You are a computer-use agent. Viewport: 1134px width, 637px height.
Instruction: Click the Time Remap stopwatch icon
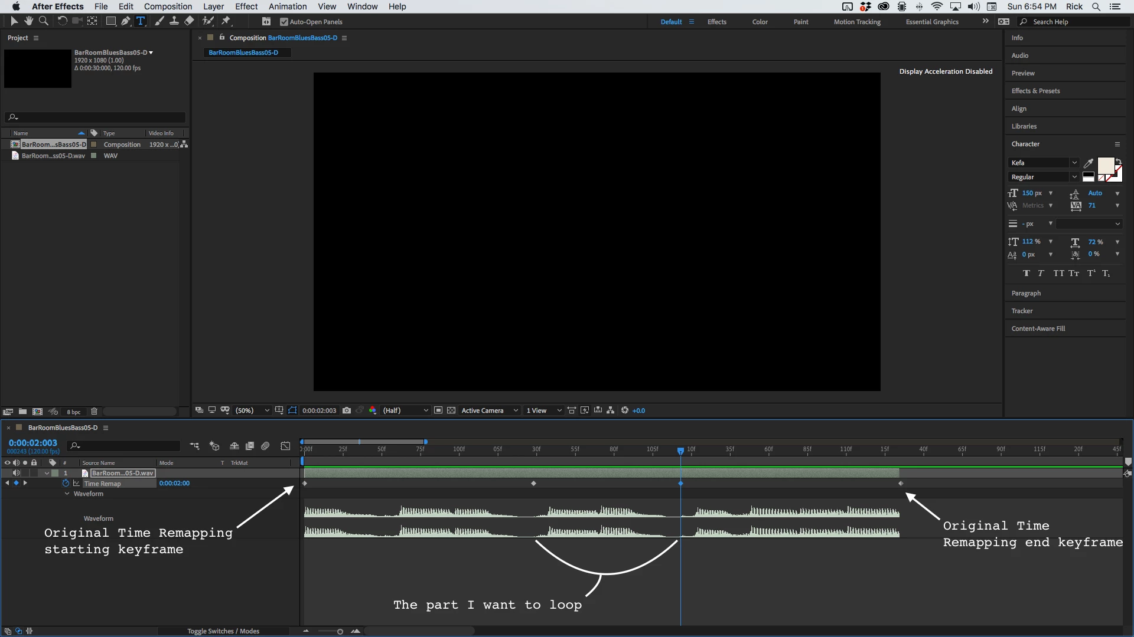click(66, 483)
